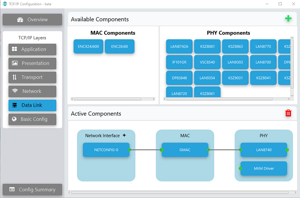
Task: Open the Config Summary
Action: tap(32, 190)
